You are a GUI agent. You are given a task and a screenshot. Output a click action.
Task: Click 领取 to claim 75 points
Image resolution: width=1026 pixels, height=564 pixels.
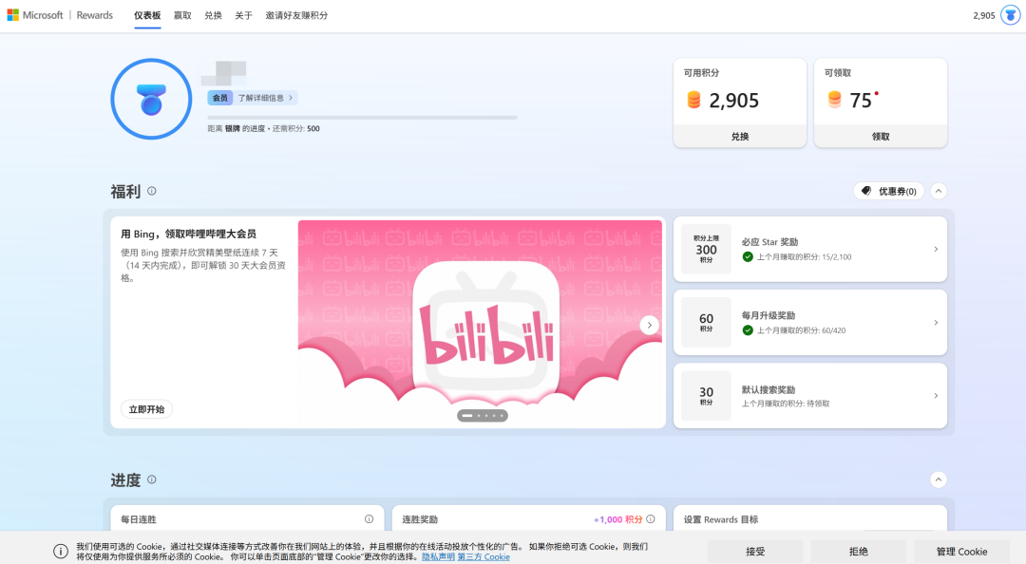881,136
